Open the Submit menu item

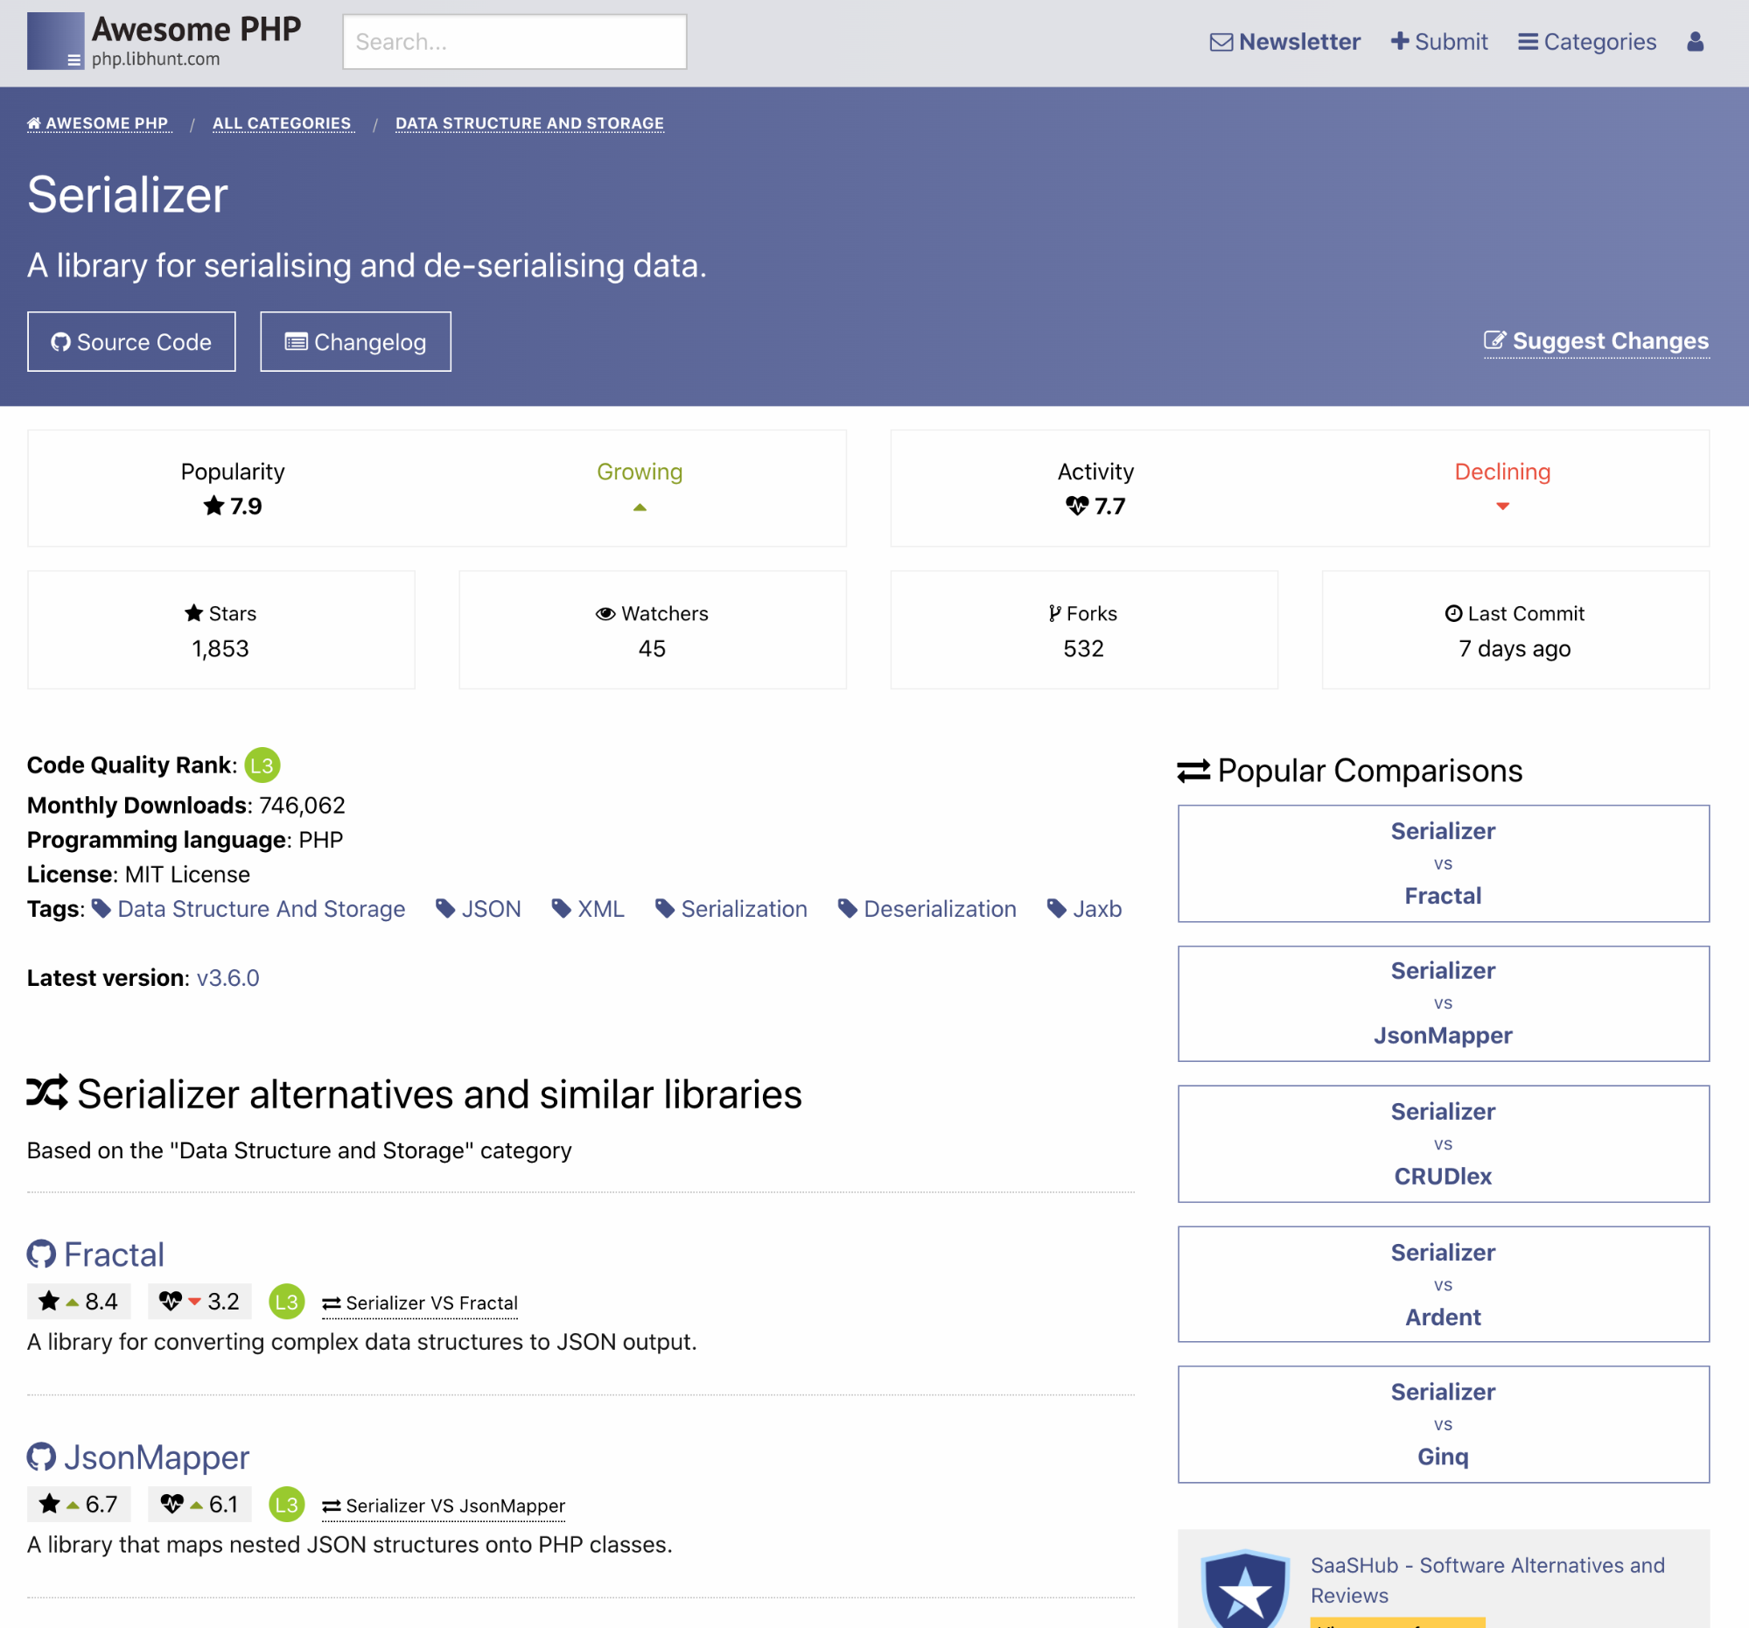1438,41
